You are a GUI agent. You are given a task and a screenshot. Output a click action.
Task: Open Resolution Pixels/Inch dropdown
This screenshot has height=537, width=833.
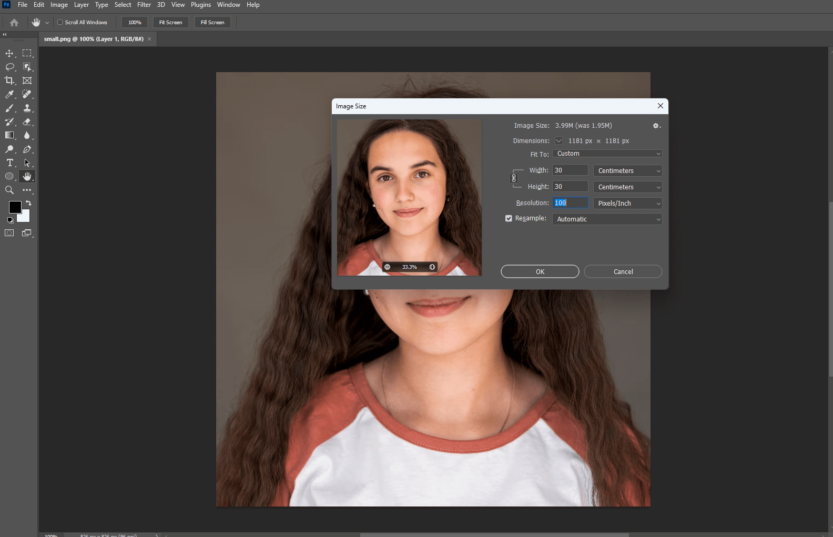coord(627,204)
